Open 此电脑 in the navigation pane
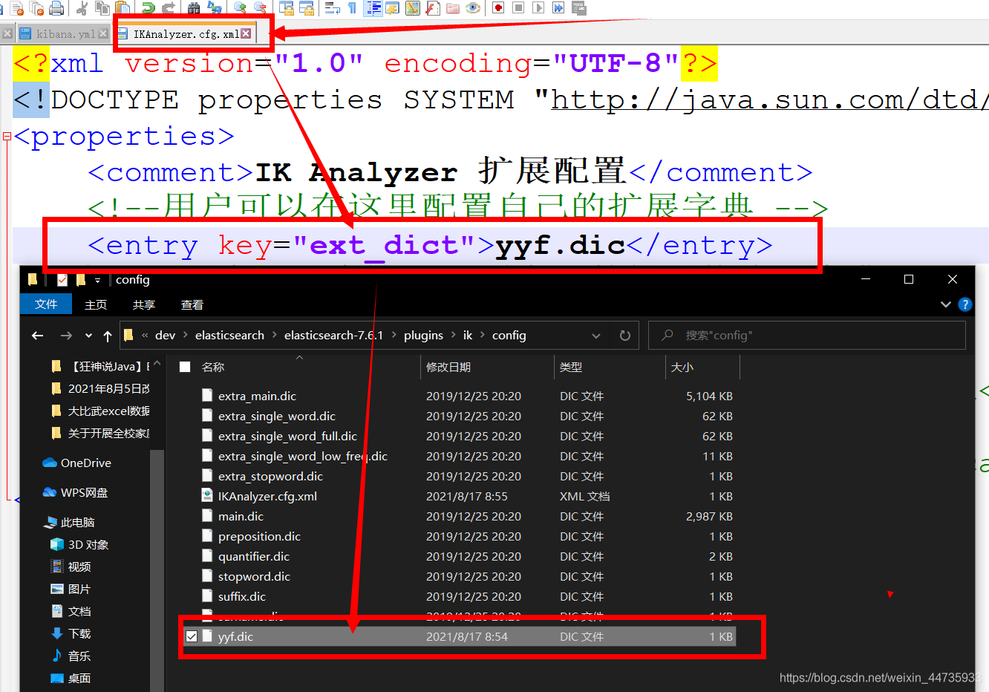The image size is (989, 692). pos(77,522)
